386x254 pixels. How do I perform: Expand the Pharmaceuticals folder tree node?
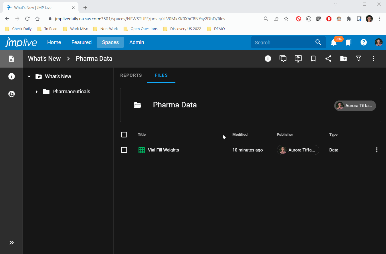pos(37,92)
